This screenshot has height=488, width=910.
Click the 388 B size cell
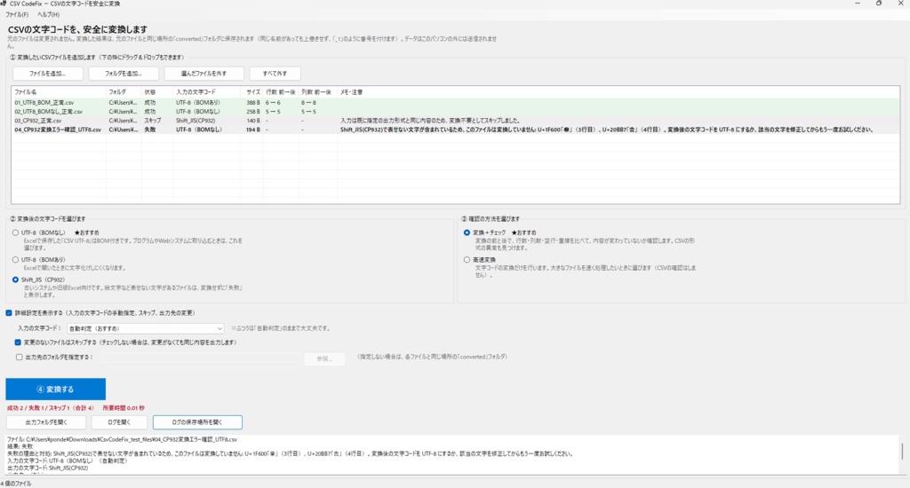pyautogui.click(x=253, y=103)
